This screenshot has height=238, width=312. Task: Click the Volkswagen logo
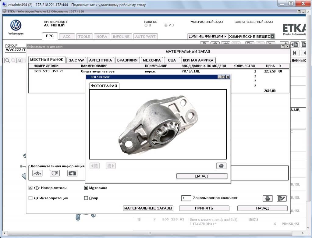16,25
